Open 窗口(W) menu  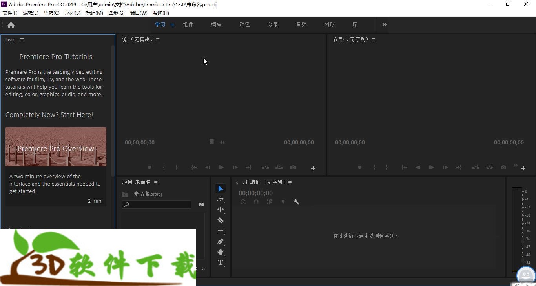pyautogui.click(x=139, y=13)
